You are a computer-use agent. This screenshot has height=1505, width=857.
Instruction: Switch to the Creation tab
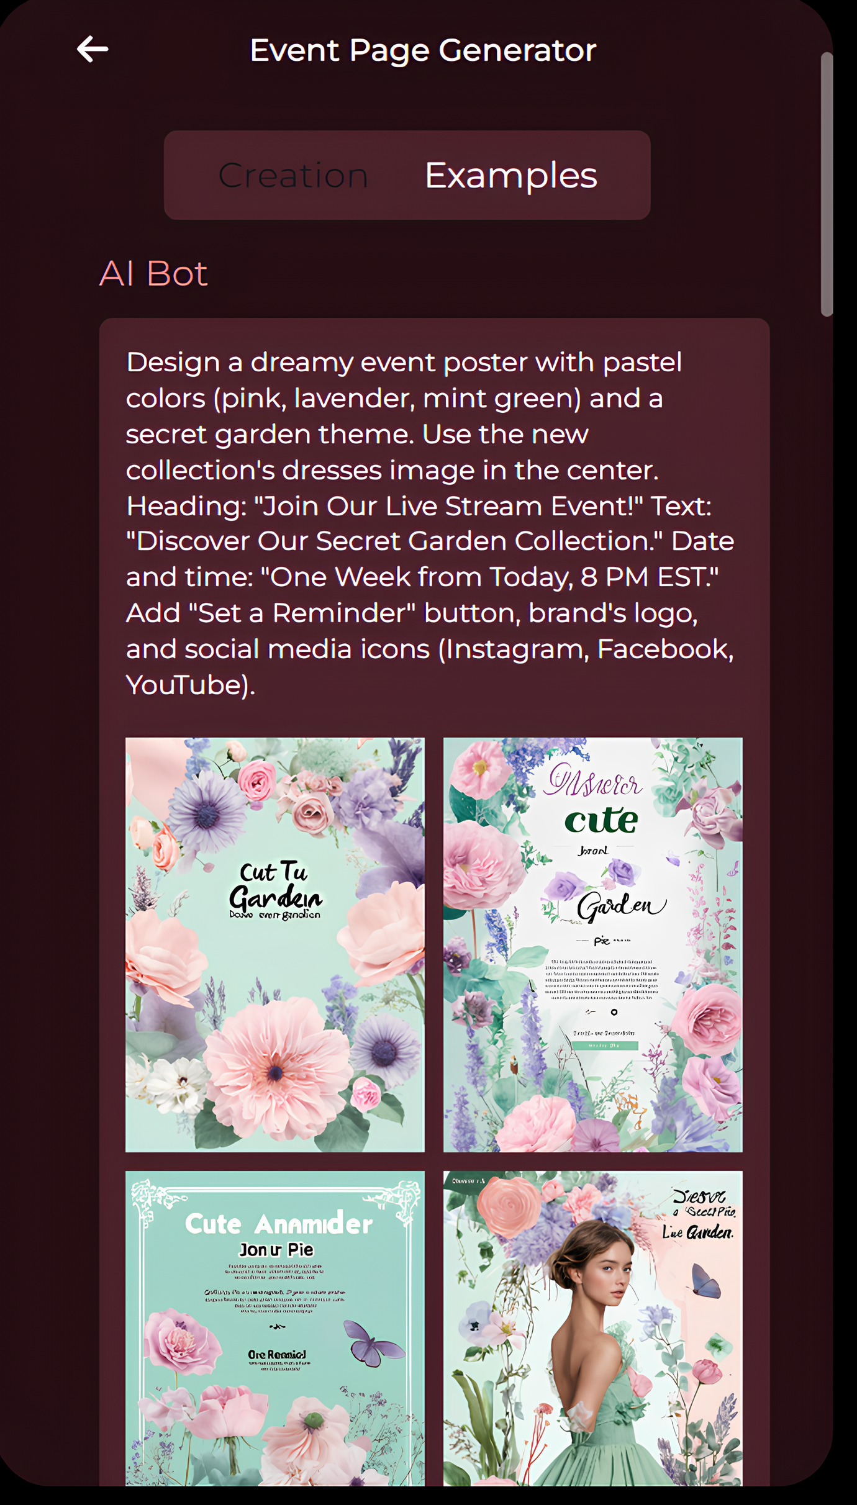[x=293, y=176]
